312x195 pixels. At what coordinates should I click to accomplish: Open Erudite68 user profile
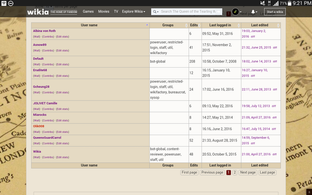click(x=40, y=70)
